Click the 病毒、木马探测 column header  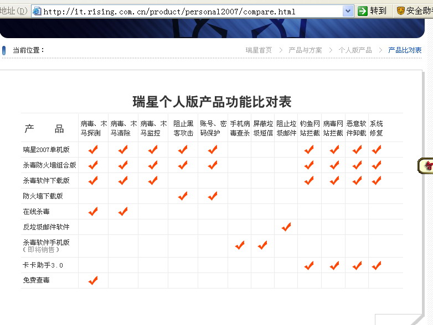[x=94, y=128]
